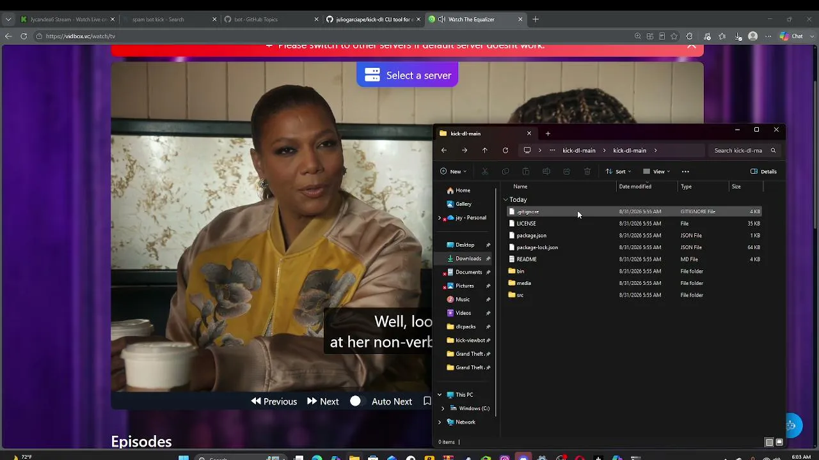This screenshot has width=819, height=460.
Task: Open the New dropdown in Explorer
Action: coord(454,171)
